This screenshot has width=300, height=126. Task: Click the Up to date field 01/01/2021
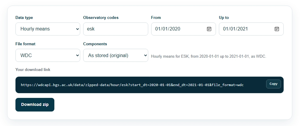click(251, 29)
